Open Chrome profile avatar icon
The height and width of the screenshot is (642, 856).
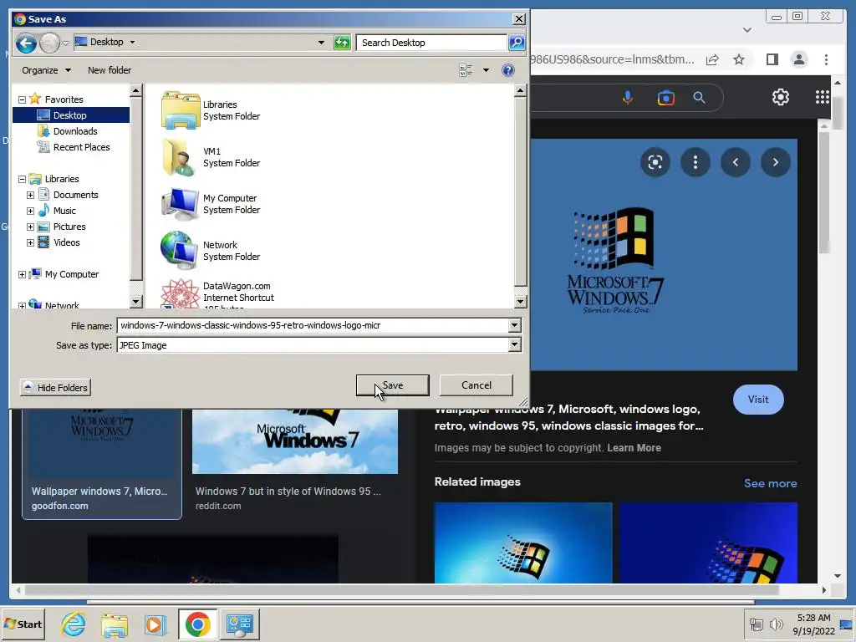[x=799, y=59]
